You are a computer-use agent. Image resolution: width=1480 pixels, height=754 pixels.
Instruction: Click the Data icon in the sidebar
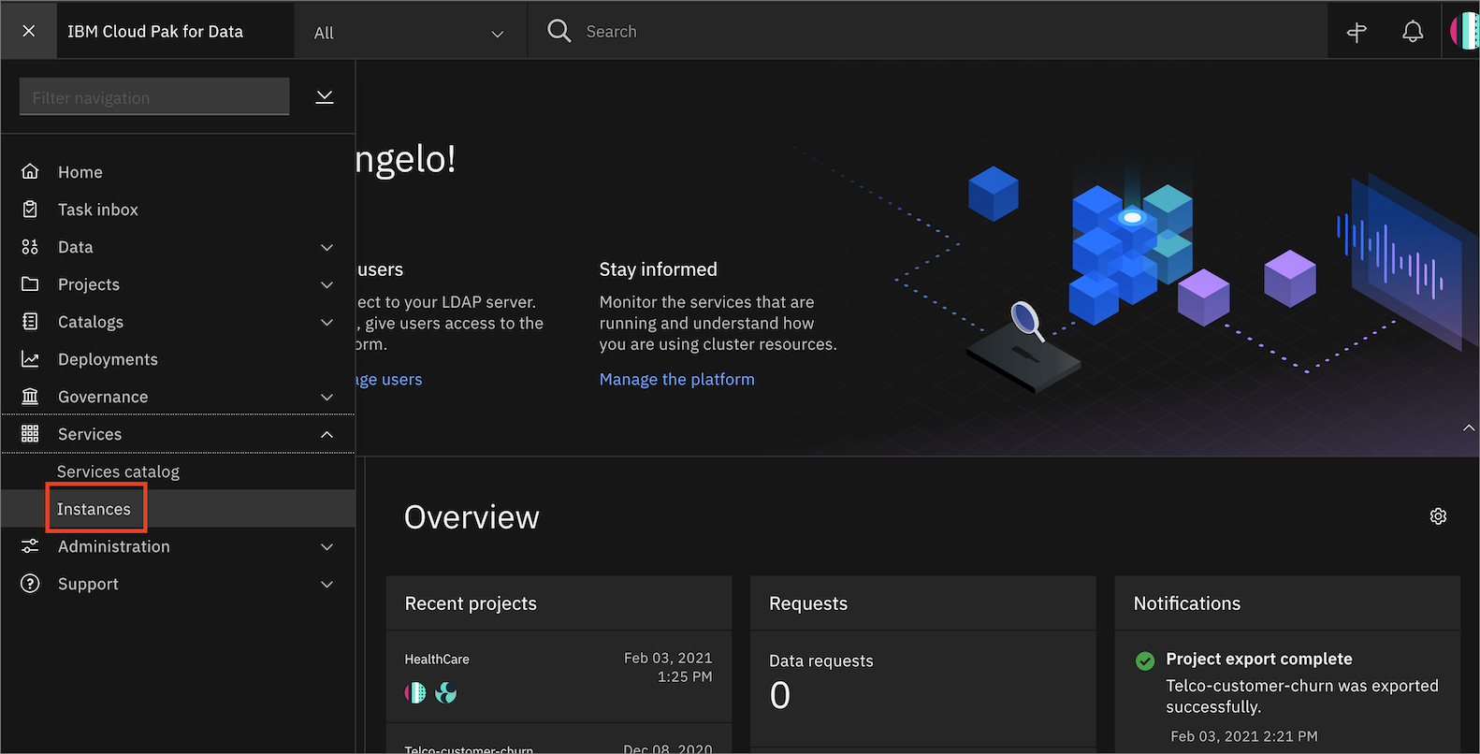(x=30, y=246)
